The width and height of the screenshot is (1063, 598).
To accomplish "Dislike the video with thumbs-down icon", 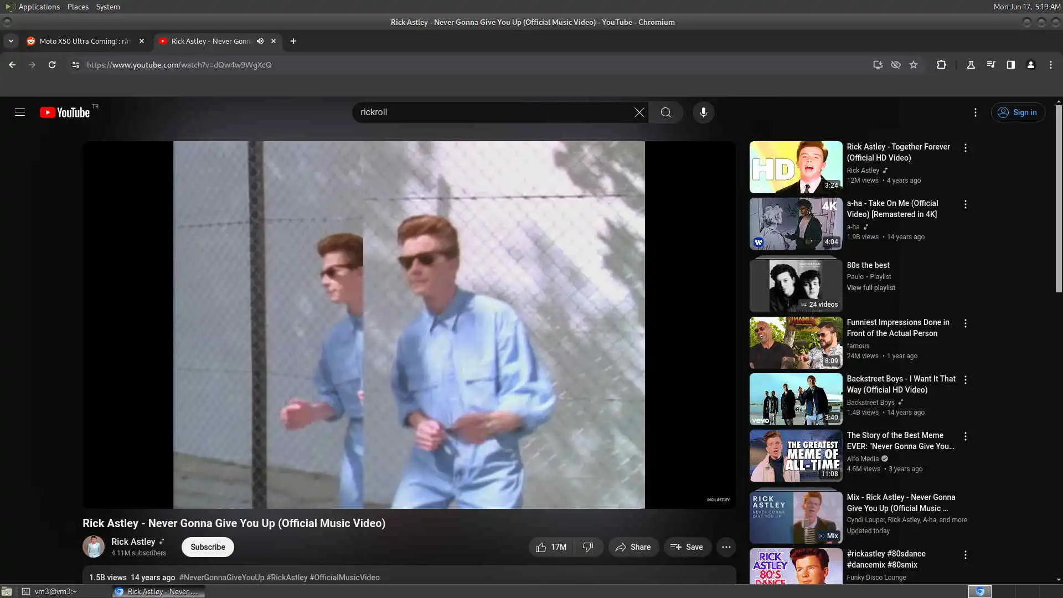I will pos(588,547).
